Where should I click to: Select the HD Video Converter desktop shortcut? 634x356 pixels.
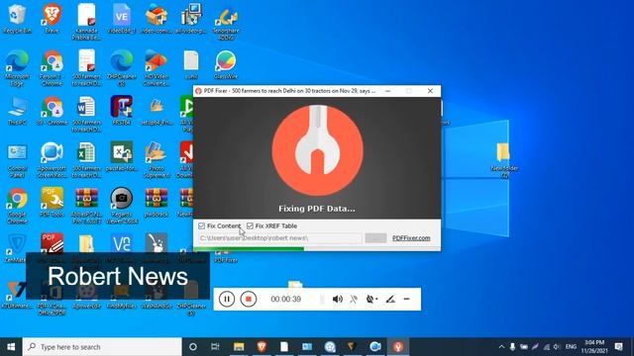[157, 68]
